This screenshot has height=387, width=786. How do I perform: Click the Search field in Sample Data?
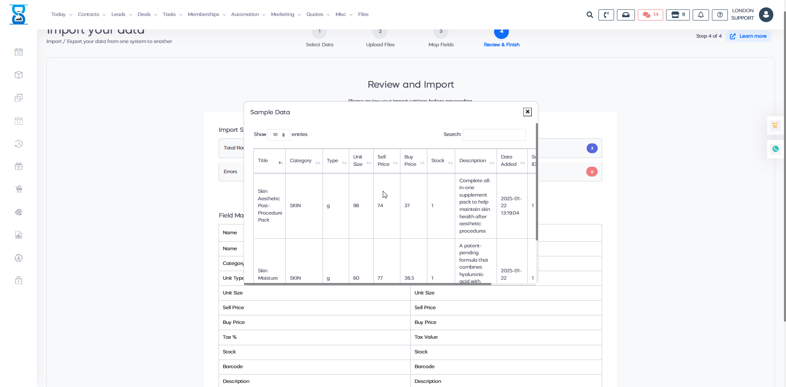point(494,135)
